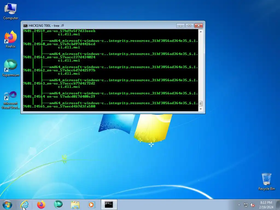Maximize the H4CK1NG T00L window
This screenshot has width=280, height=210.
(189, 26)
